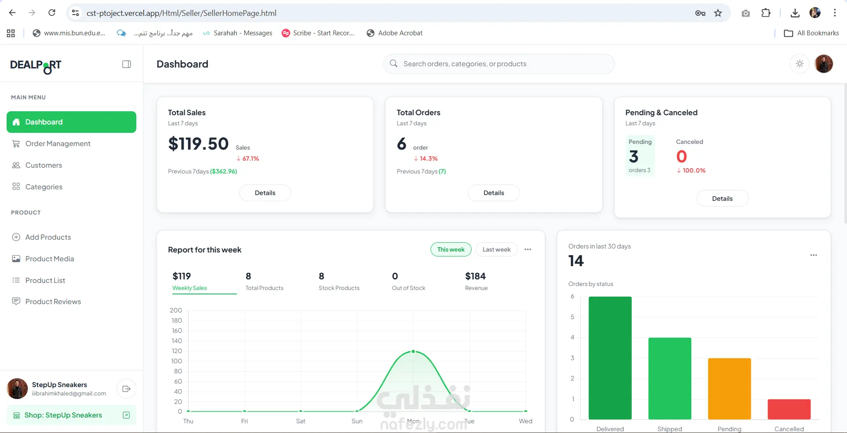Open the orders chart three-dot menu

(813, 255)
